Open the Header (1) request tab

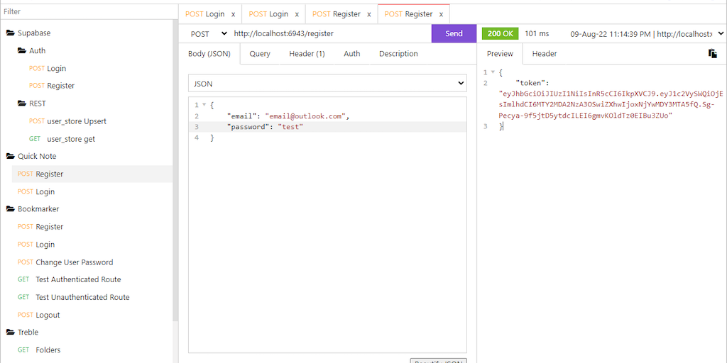tap(307, 54)
